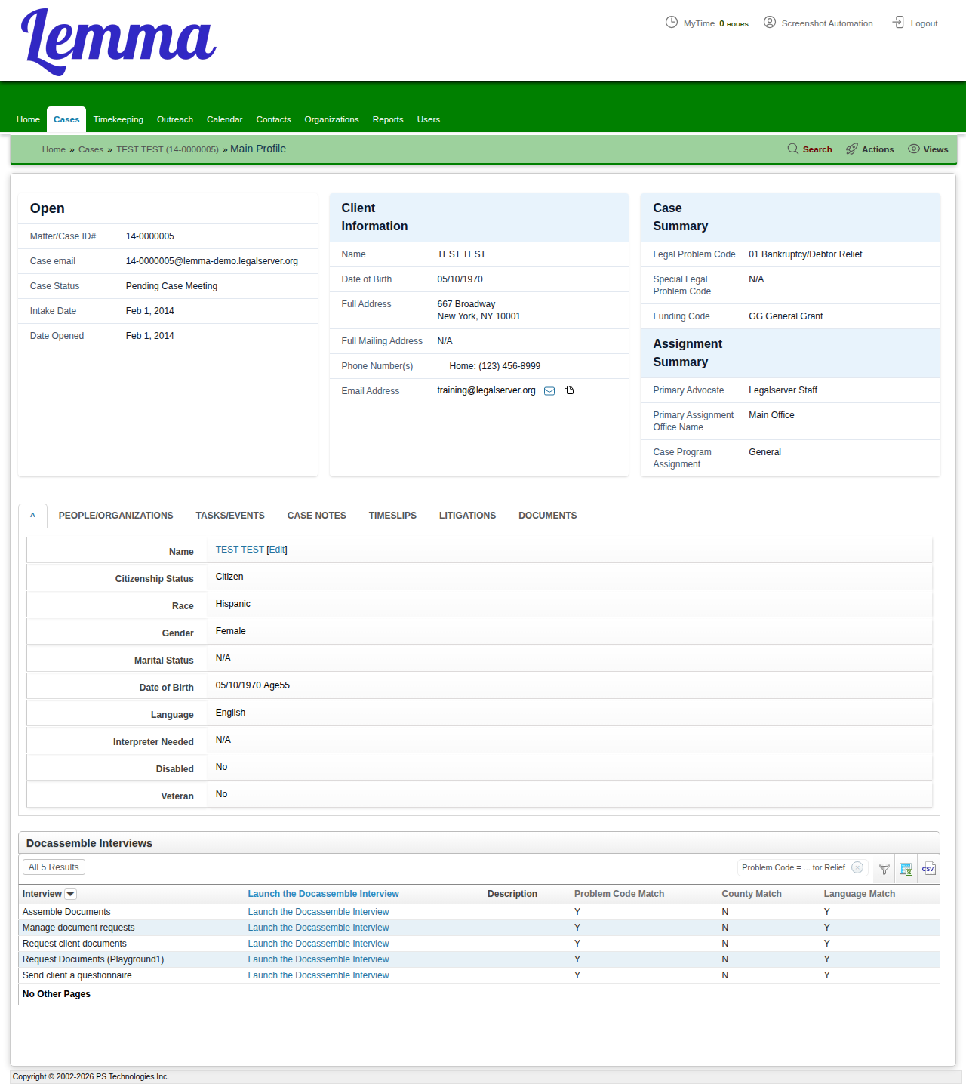
Task: Click the County Match column header
Action: (x=752, y=894)
